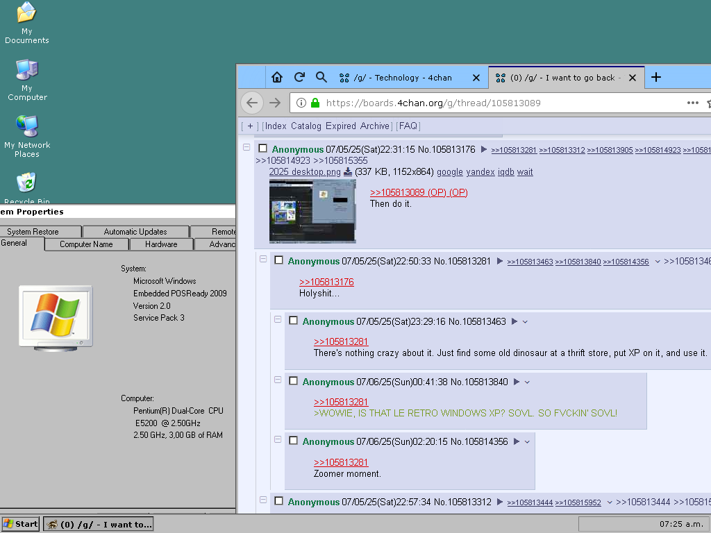Viewport: 711px width, 533px height.
Task: Tick checkbox for post No.105814356
Action: click(294, 441)
